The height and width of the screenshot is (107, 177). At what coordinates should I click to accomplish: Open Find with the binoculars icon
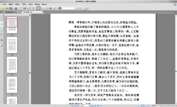pyautogui.click(x=60, y=8)
